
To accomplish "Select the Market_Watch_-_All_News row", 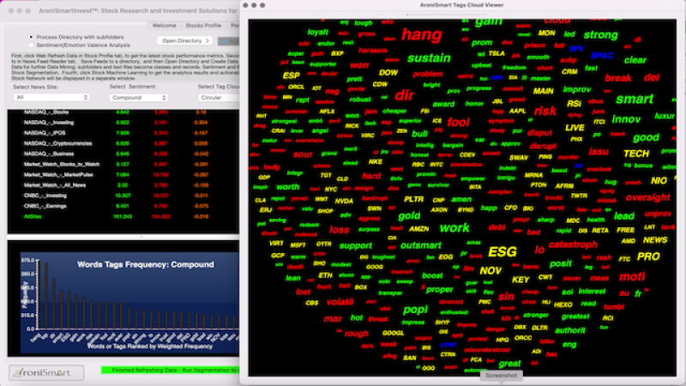I will pos(123,185).
